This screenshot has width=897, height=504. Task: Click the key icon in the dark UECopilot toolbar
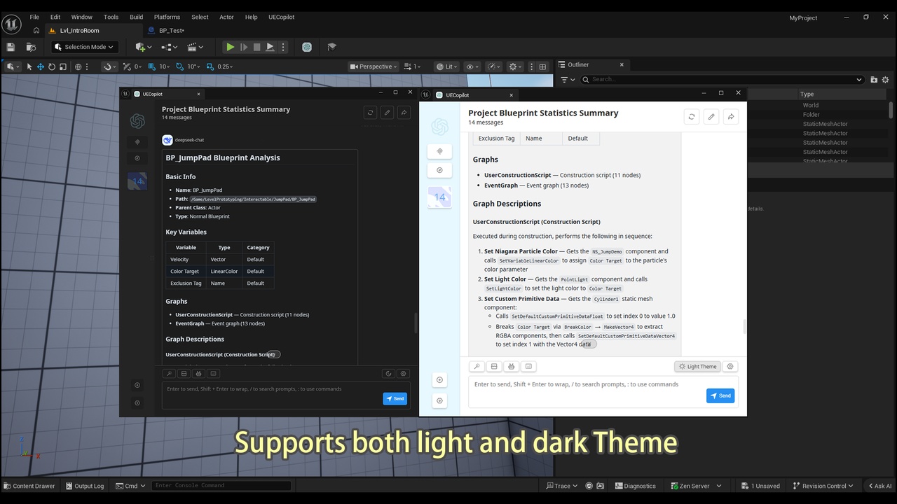coord(170,374)
